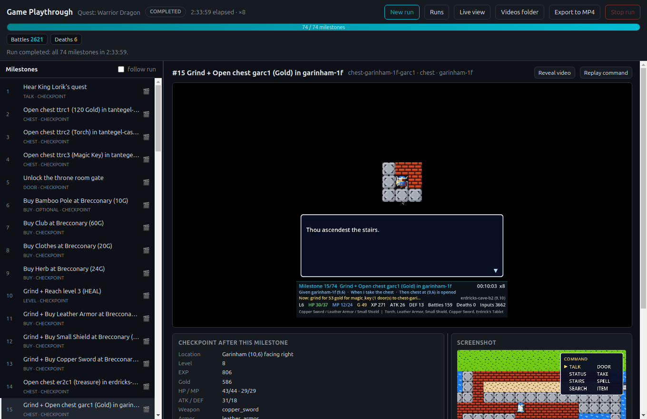Screen dimensions: 647x419
Task: Click the Battles 2621 badge
Action: point(27,40)
